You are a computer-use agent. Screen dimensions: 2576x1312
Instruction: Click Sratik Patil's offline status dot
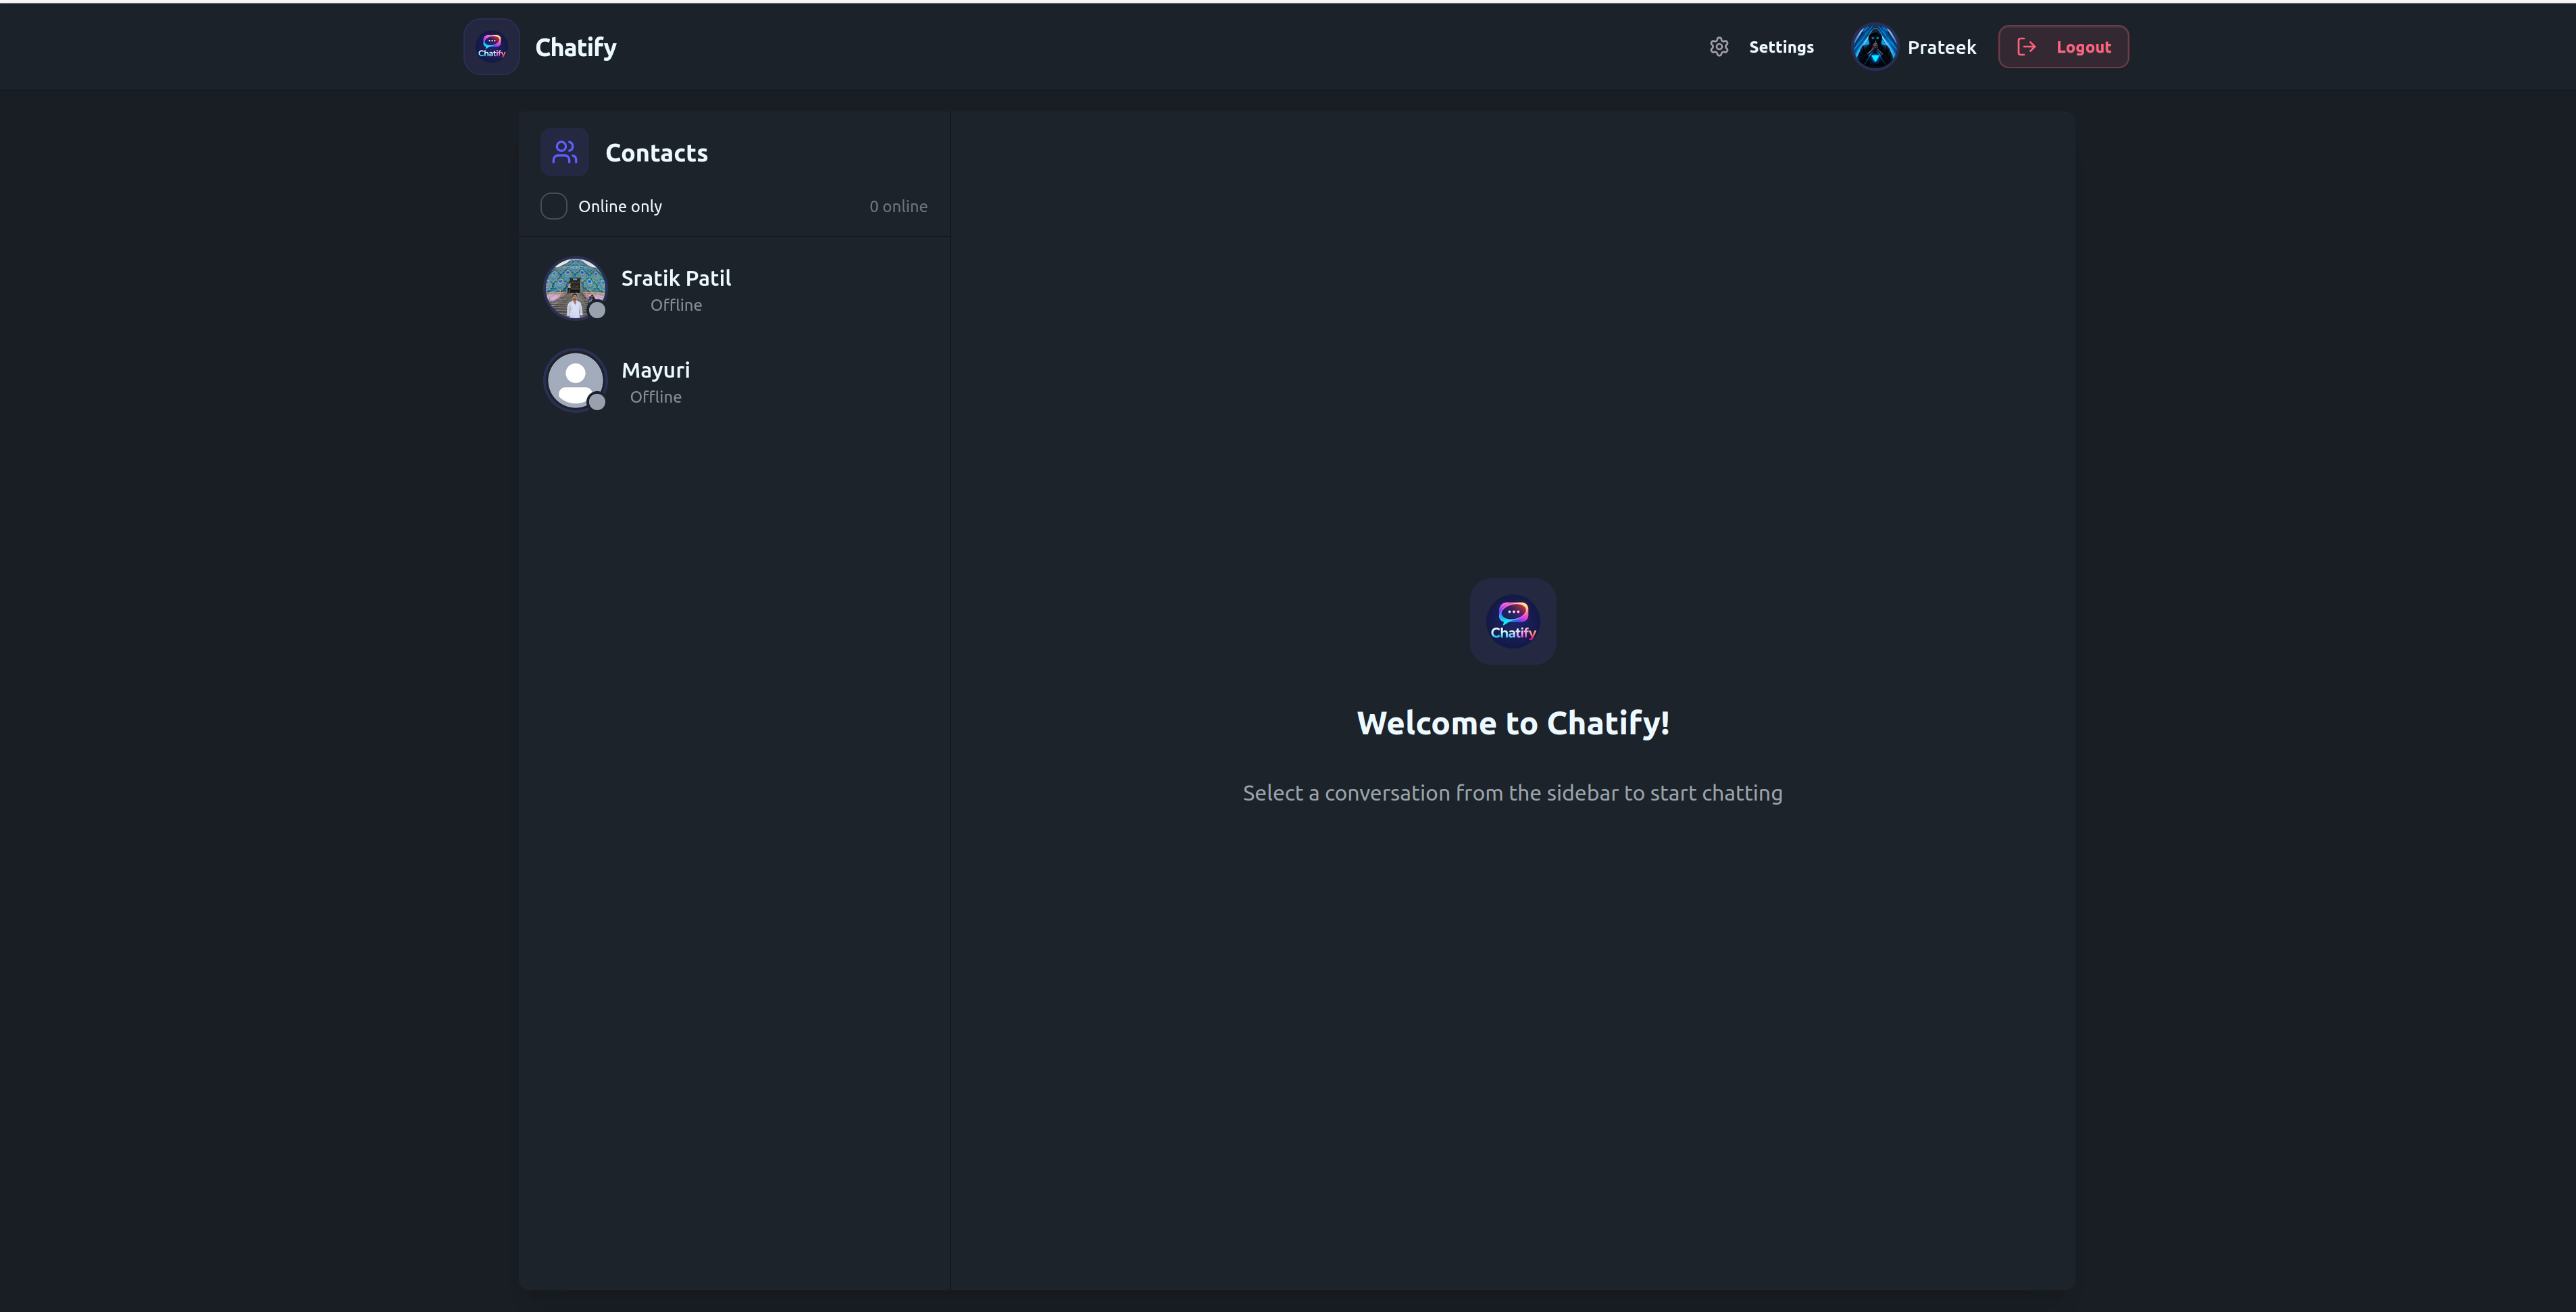[597, 310]
